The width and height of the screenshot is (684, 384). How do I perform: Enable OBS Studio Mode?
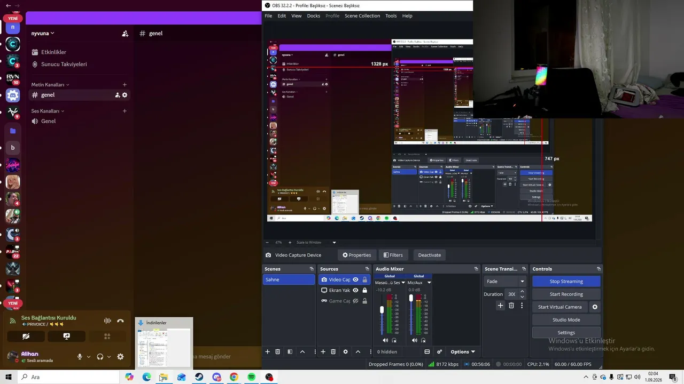[x=566, y=320]
